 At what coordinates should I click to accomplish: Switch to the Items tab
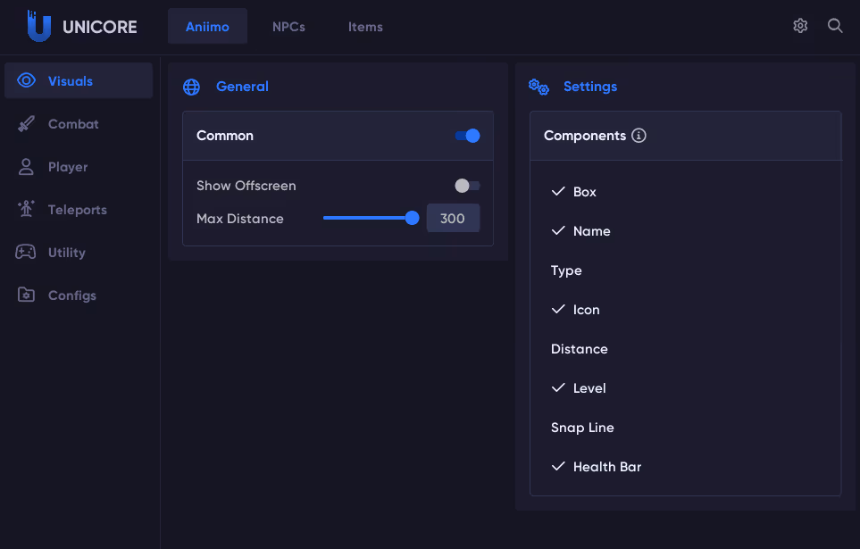[365, 26]
